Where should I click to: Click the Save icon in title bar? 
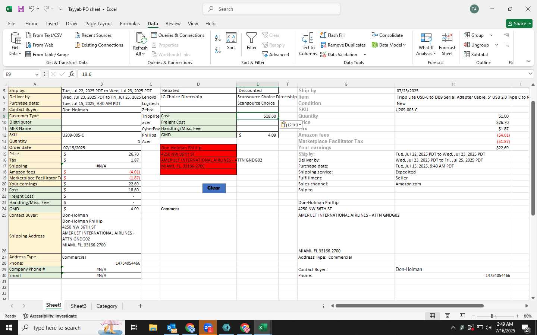point(21,9)
